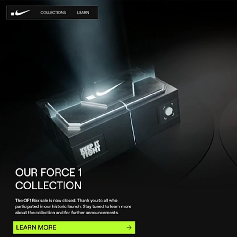Tap the round white button on box side

(169, 111)
